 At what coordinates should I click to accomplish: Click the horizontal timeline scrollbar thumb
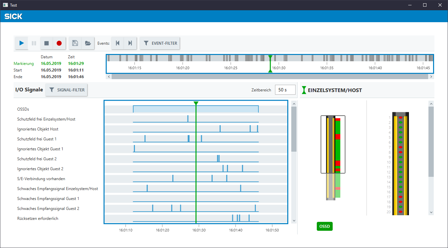click(270, 76)
